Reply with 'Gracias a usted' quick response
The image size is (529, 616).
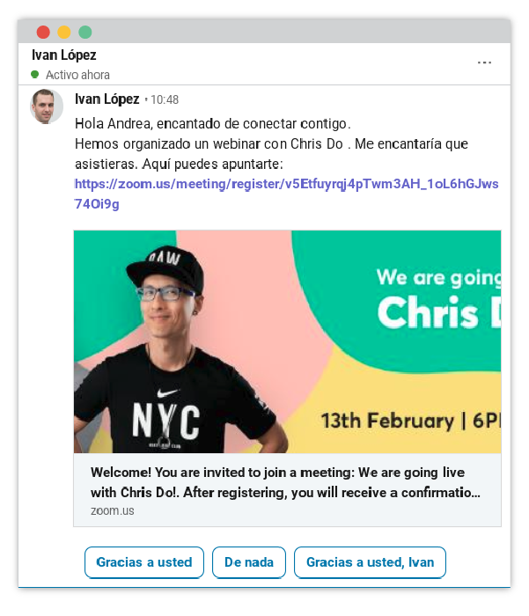pyautogui.click(x=143, y=562)
